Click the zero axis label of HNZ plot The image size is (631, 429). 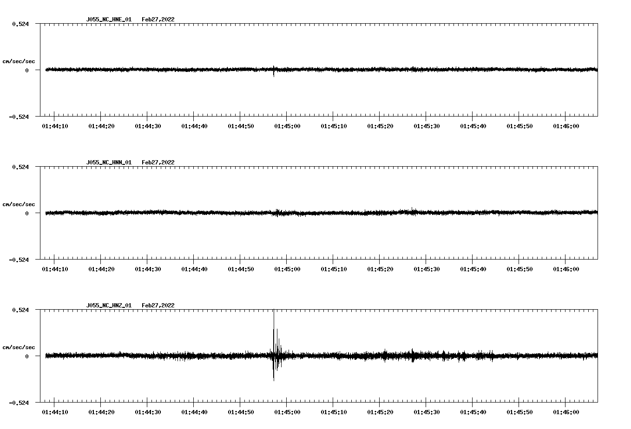[x=27, y=356]
